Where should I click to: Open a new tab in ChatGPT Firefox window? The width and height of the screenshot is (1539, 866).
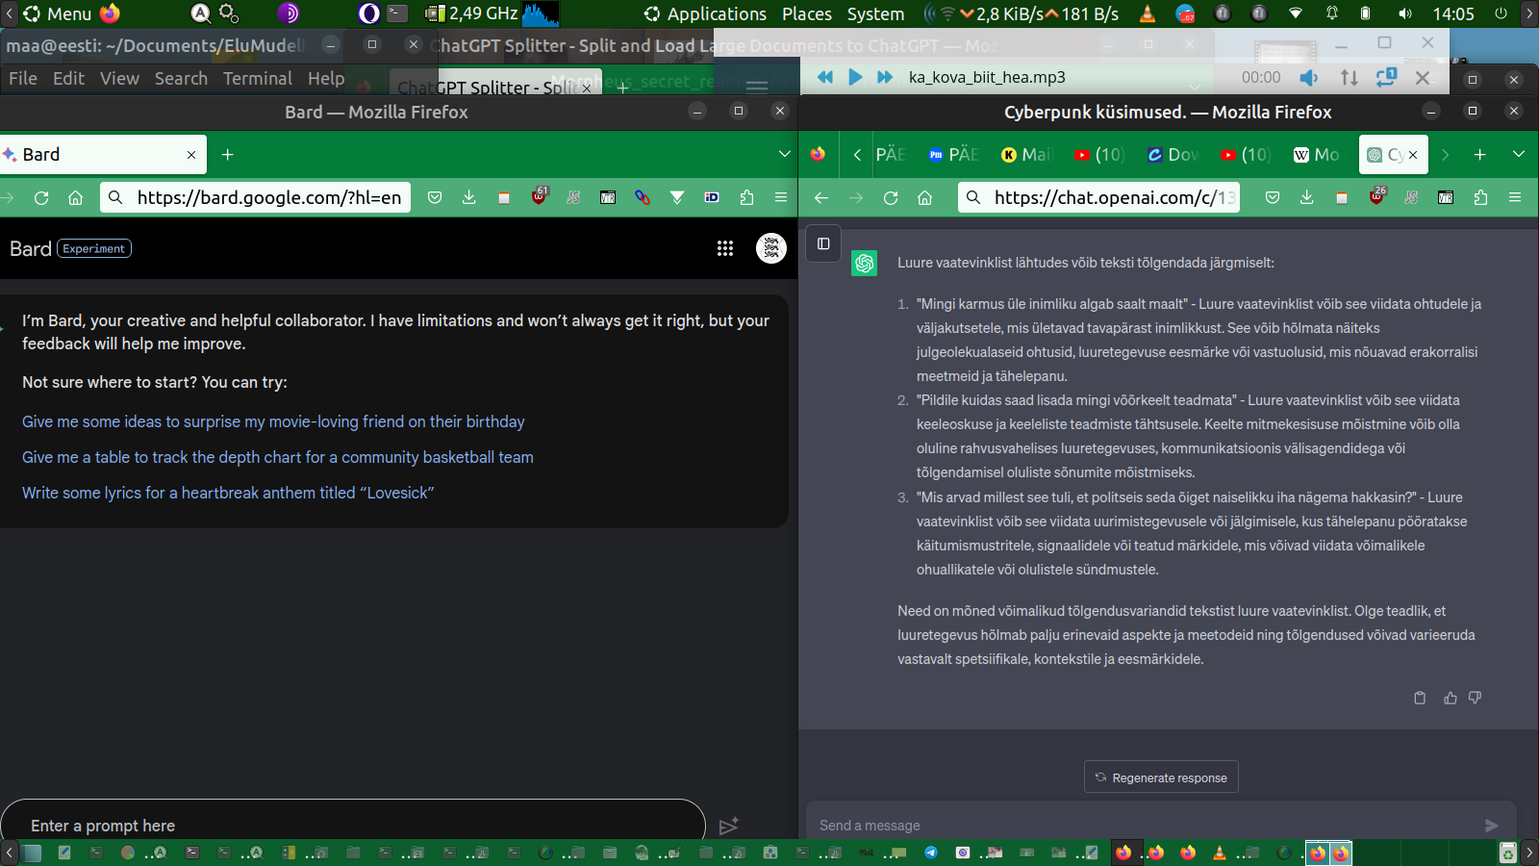(1480, 154)
